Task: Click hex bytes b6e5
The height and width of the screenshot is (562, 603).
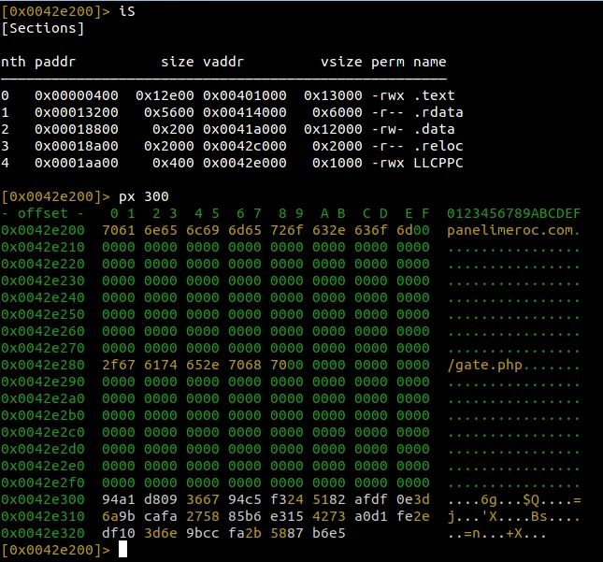Action: coord(329,534)
